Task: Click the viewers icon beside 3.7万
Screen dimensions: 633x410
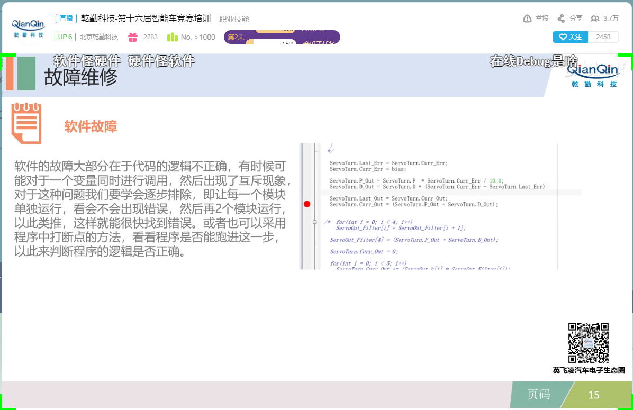Action: [x=595, y=19]
